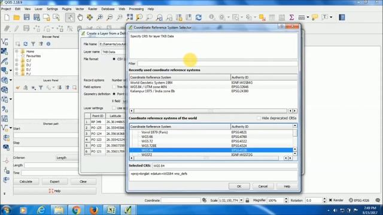Image resolution: width=383 pixels, height=215 pixels.
Task: Select the Zoom In magnifier tool
Action: 100,17
